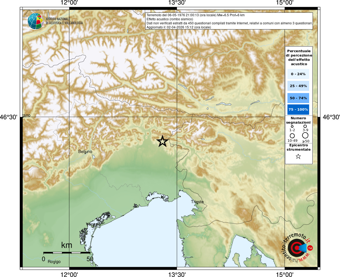The image size is (340, 277).
Task: Click the INGV globe logo
Action: tap(35, 21)
